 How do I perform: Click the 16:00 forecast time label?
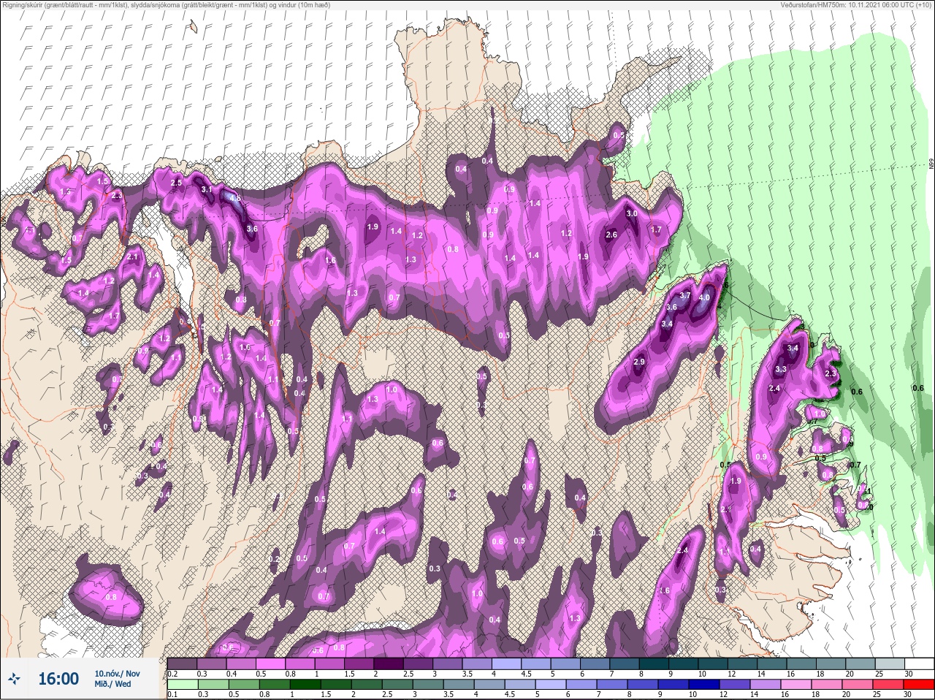coord(58,679)
